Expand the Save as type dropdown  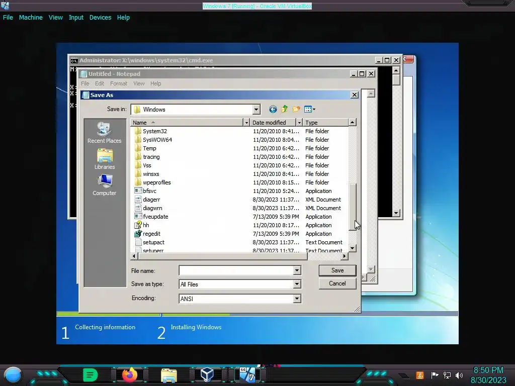[x=297, y=284]
